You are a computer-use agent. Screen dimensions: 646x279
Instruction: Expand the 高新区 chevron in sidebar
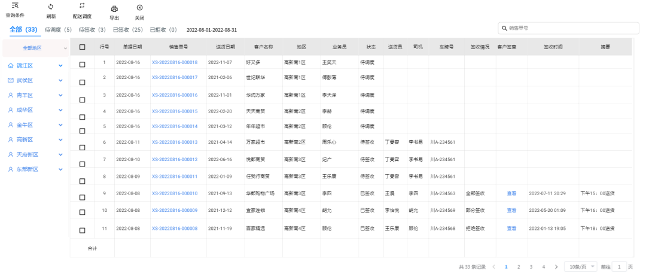coord(60,139)
